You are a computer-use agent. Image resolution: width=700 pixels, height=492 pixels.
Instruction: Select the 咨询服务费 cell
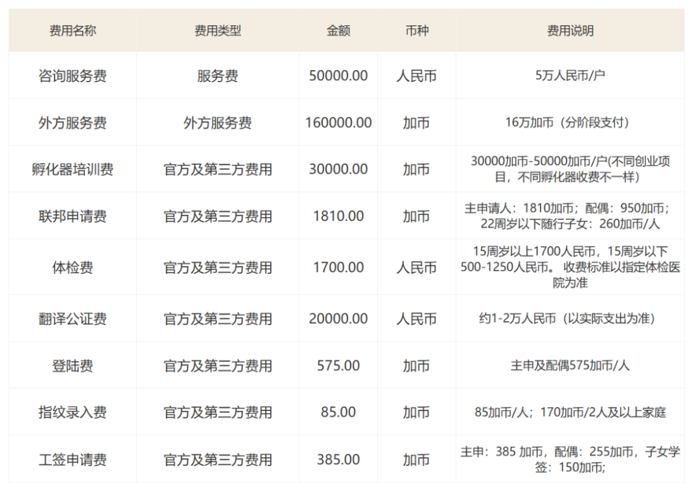73,76
